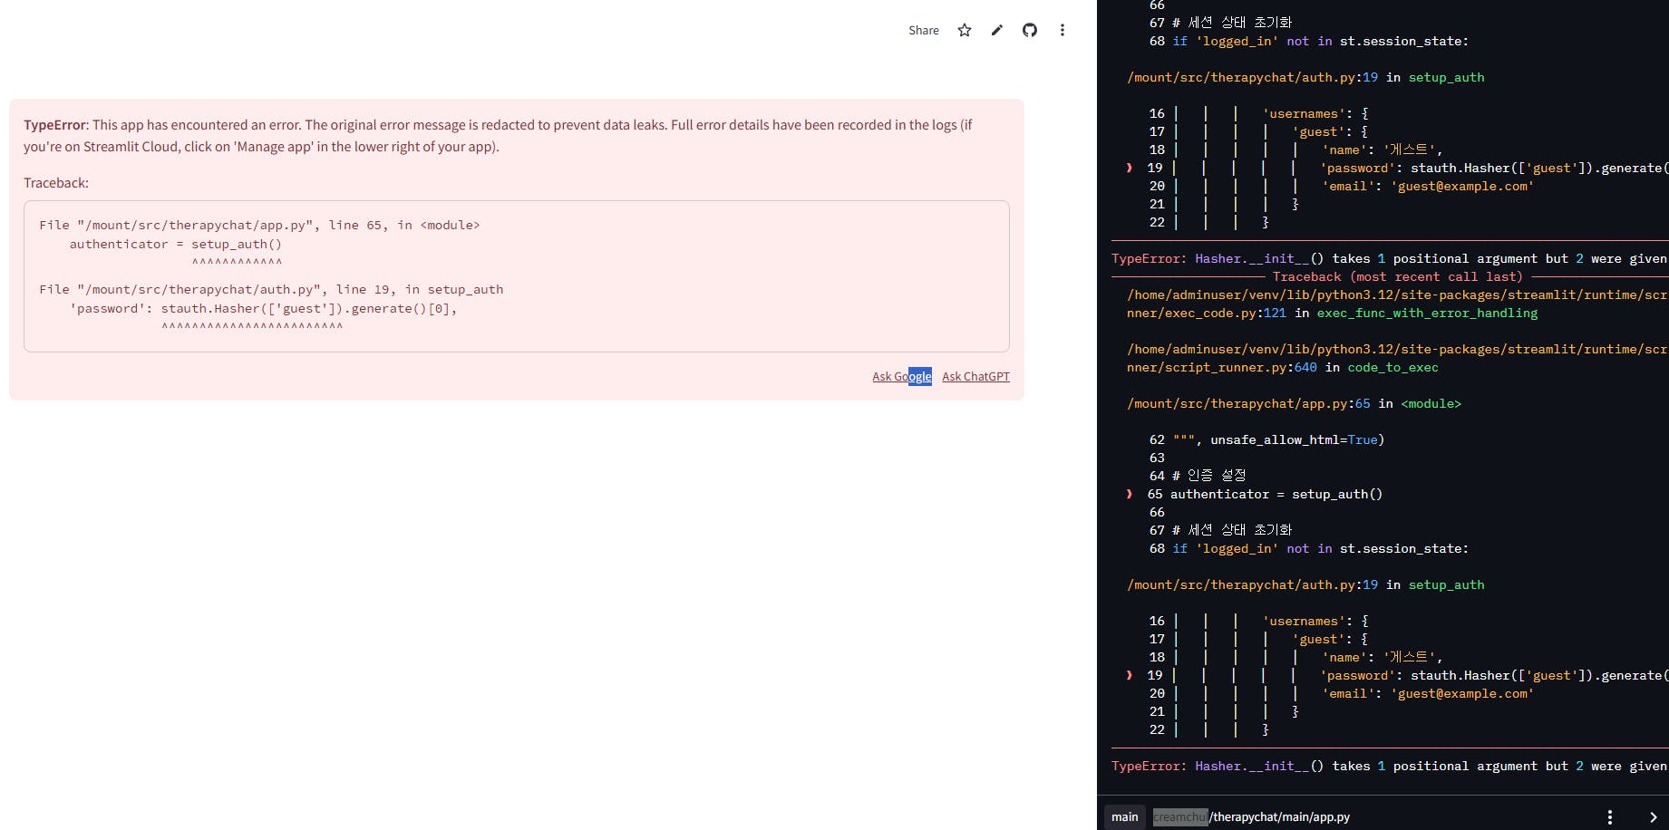Click the Traceback label in error box
Image resolution: width=1669 pixels, height=830 pixels.
56,183
